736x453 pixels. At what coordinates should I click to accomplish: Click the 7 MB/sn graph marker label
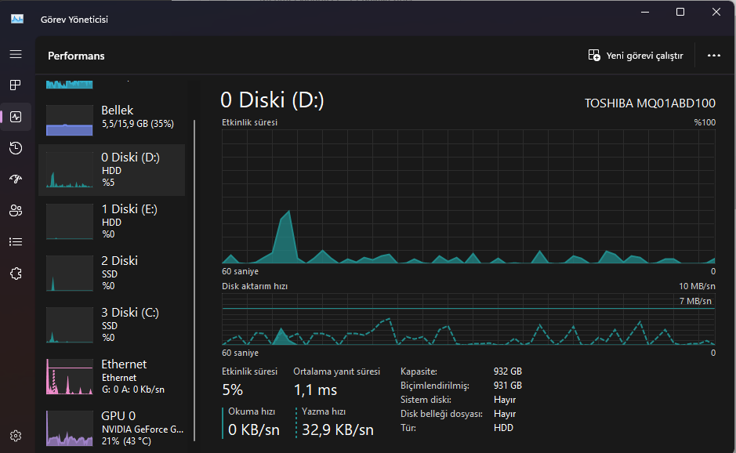click(695, 301)
